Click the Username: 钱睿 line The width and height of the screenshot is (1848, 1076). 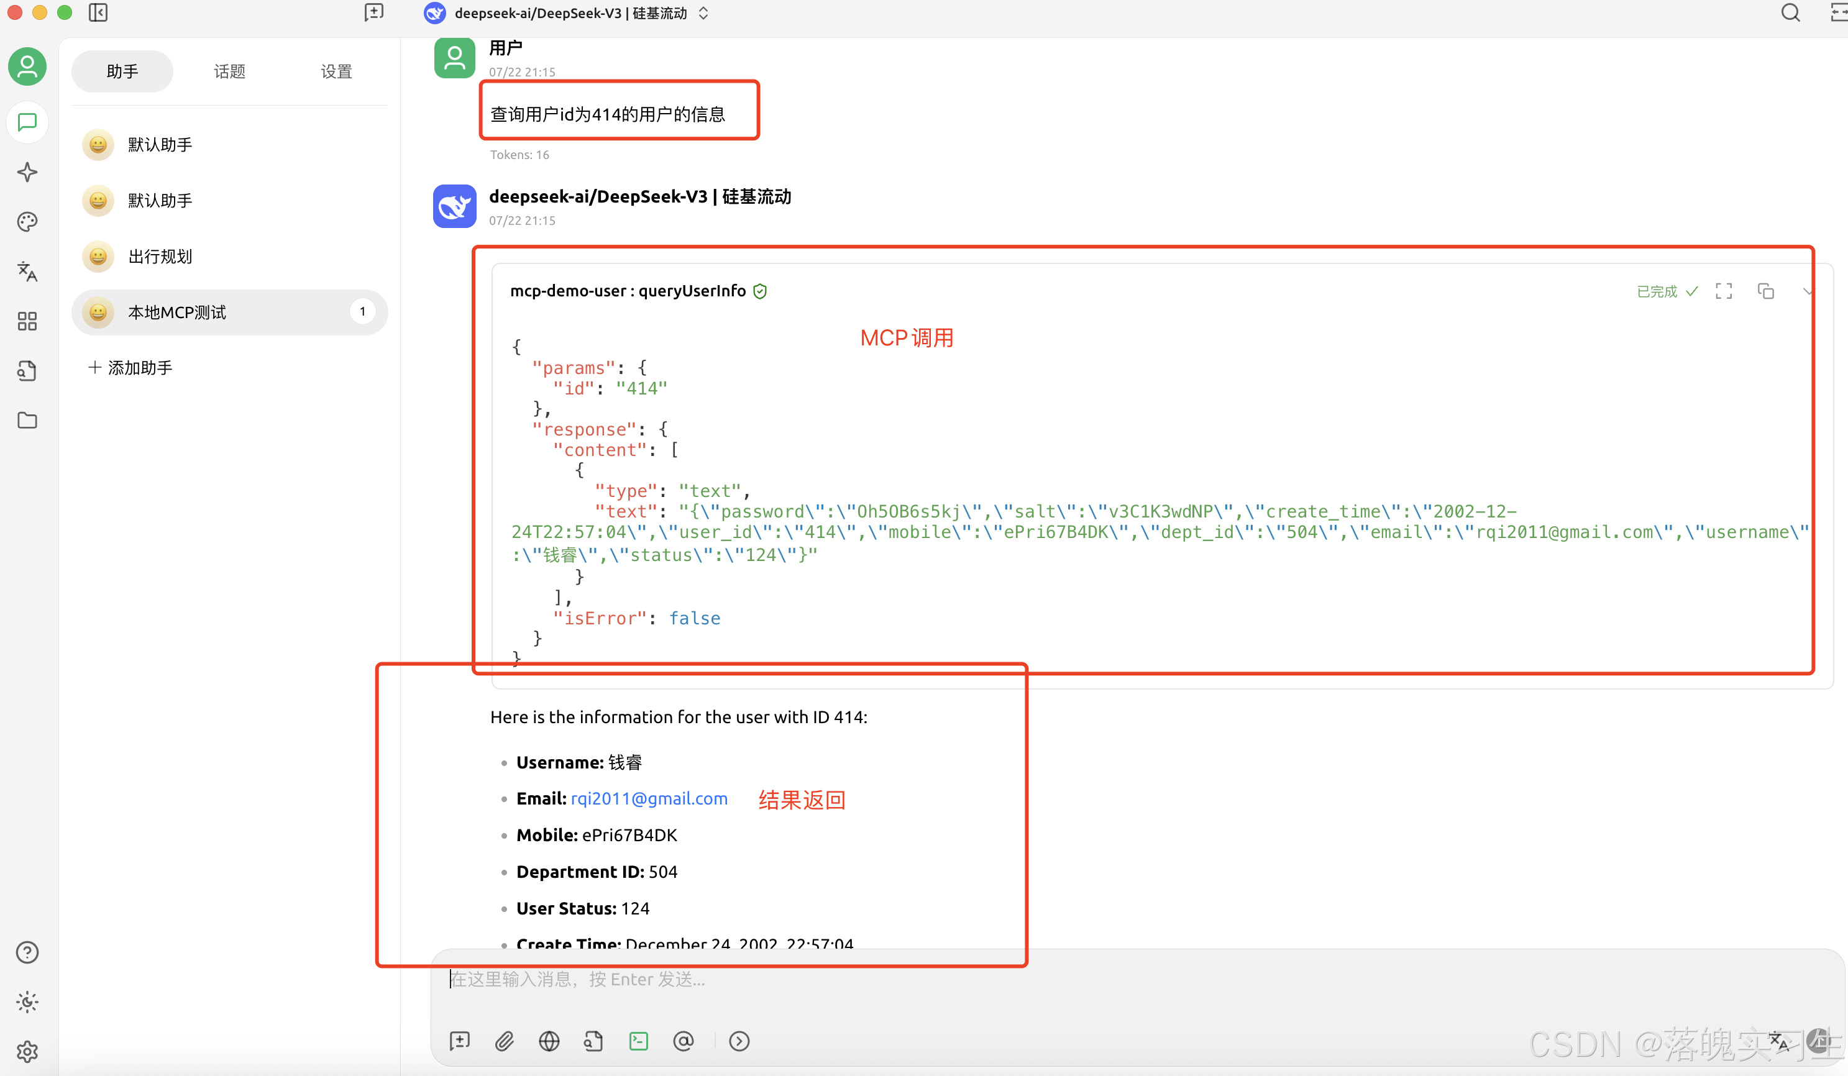[x=579, y=762]
